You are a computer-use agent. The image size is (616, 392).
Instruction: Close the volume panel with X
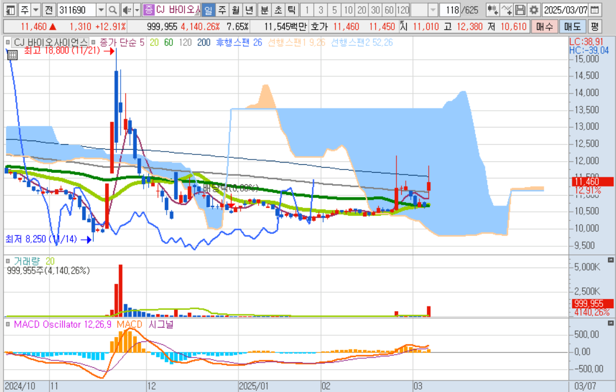(610, 260)
